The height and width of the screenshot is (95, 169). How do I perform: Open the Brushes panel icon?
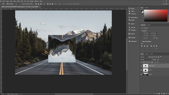[x=129, y=20]
